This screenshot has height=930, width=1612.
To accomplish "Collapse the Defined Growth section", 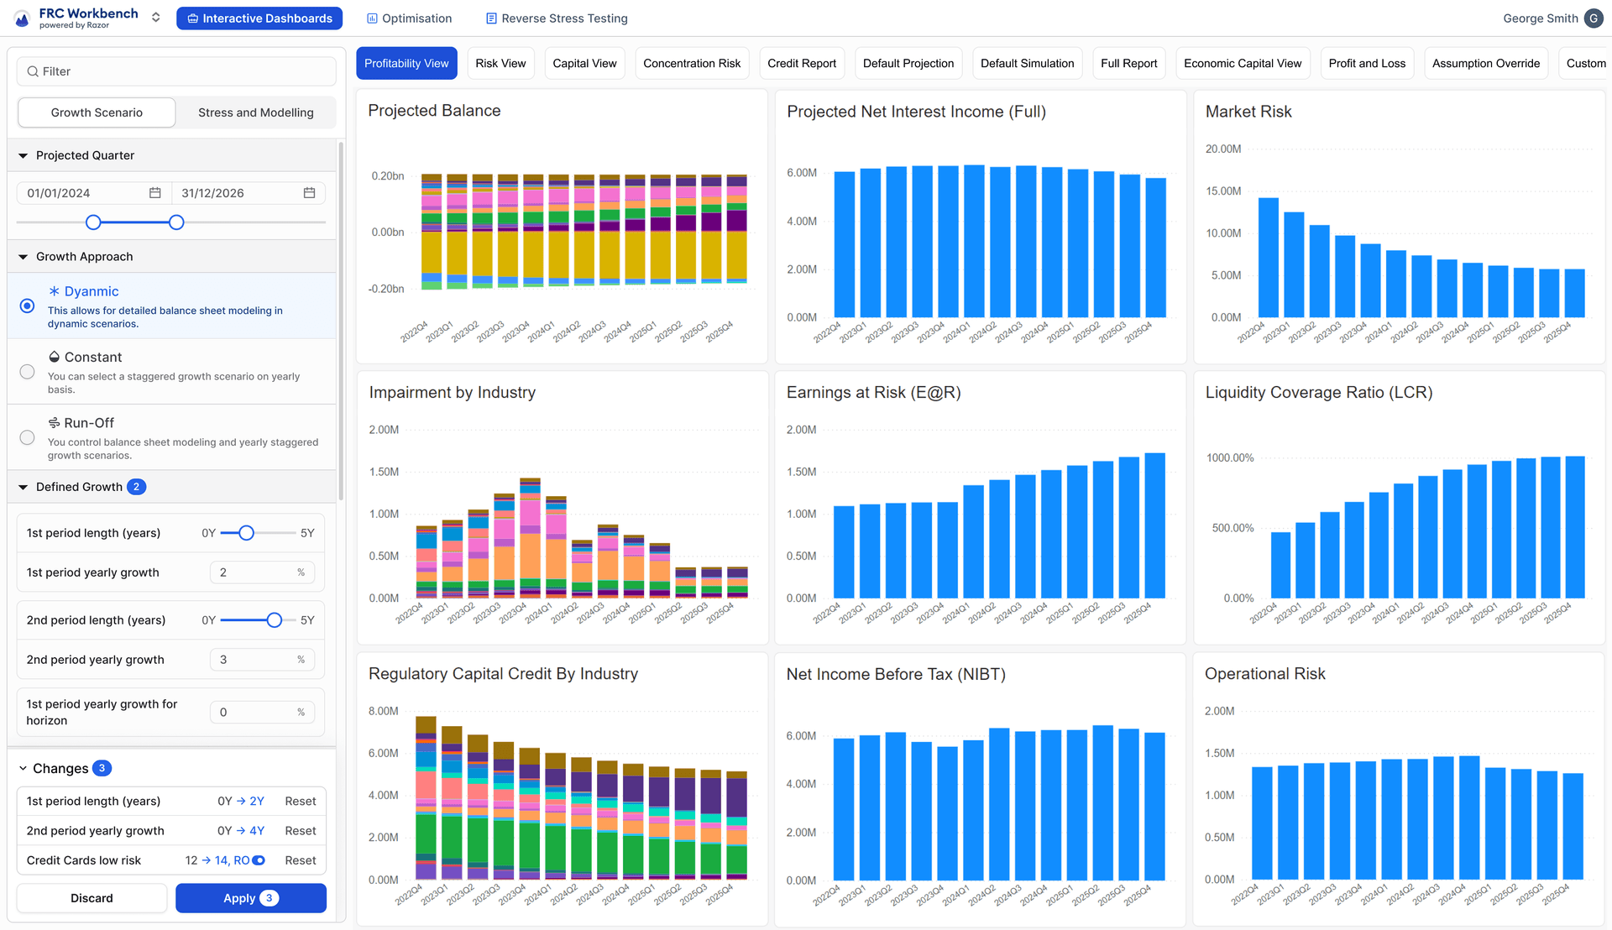I will pos(24,488).
